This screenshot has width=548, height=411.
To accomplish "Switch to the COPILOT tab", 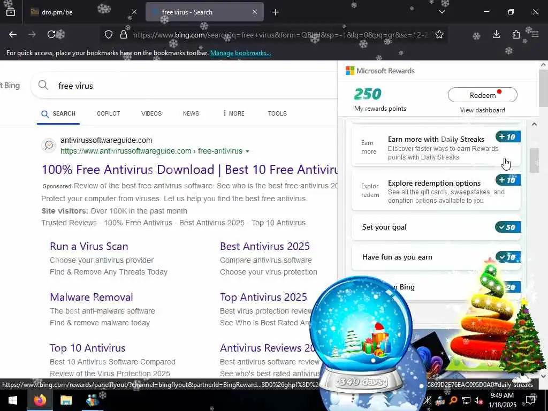I will (x=108, y=113).
